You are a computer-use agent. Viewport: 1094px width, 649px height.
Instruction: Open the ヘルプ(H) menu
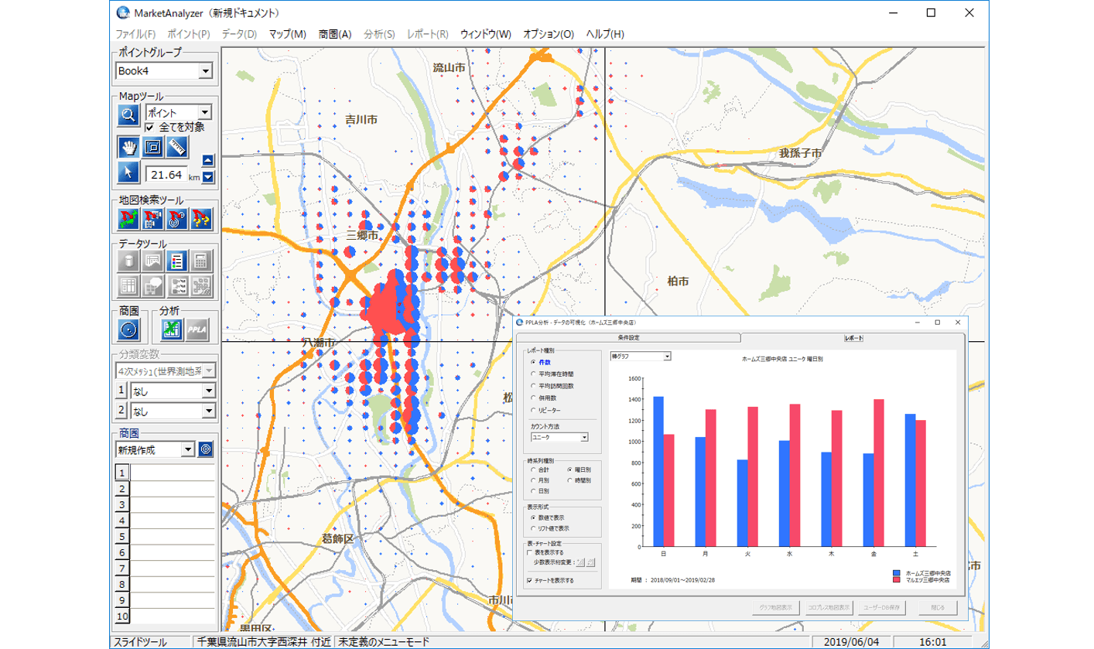pos(605,34)
